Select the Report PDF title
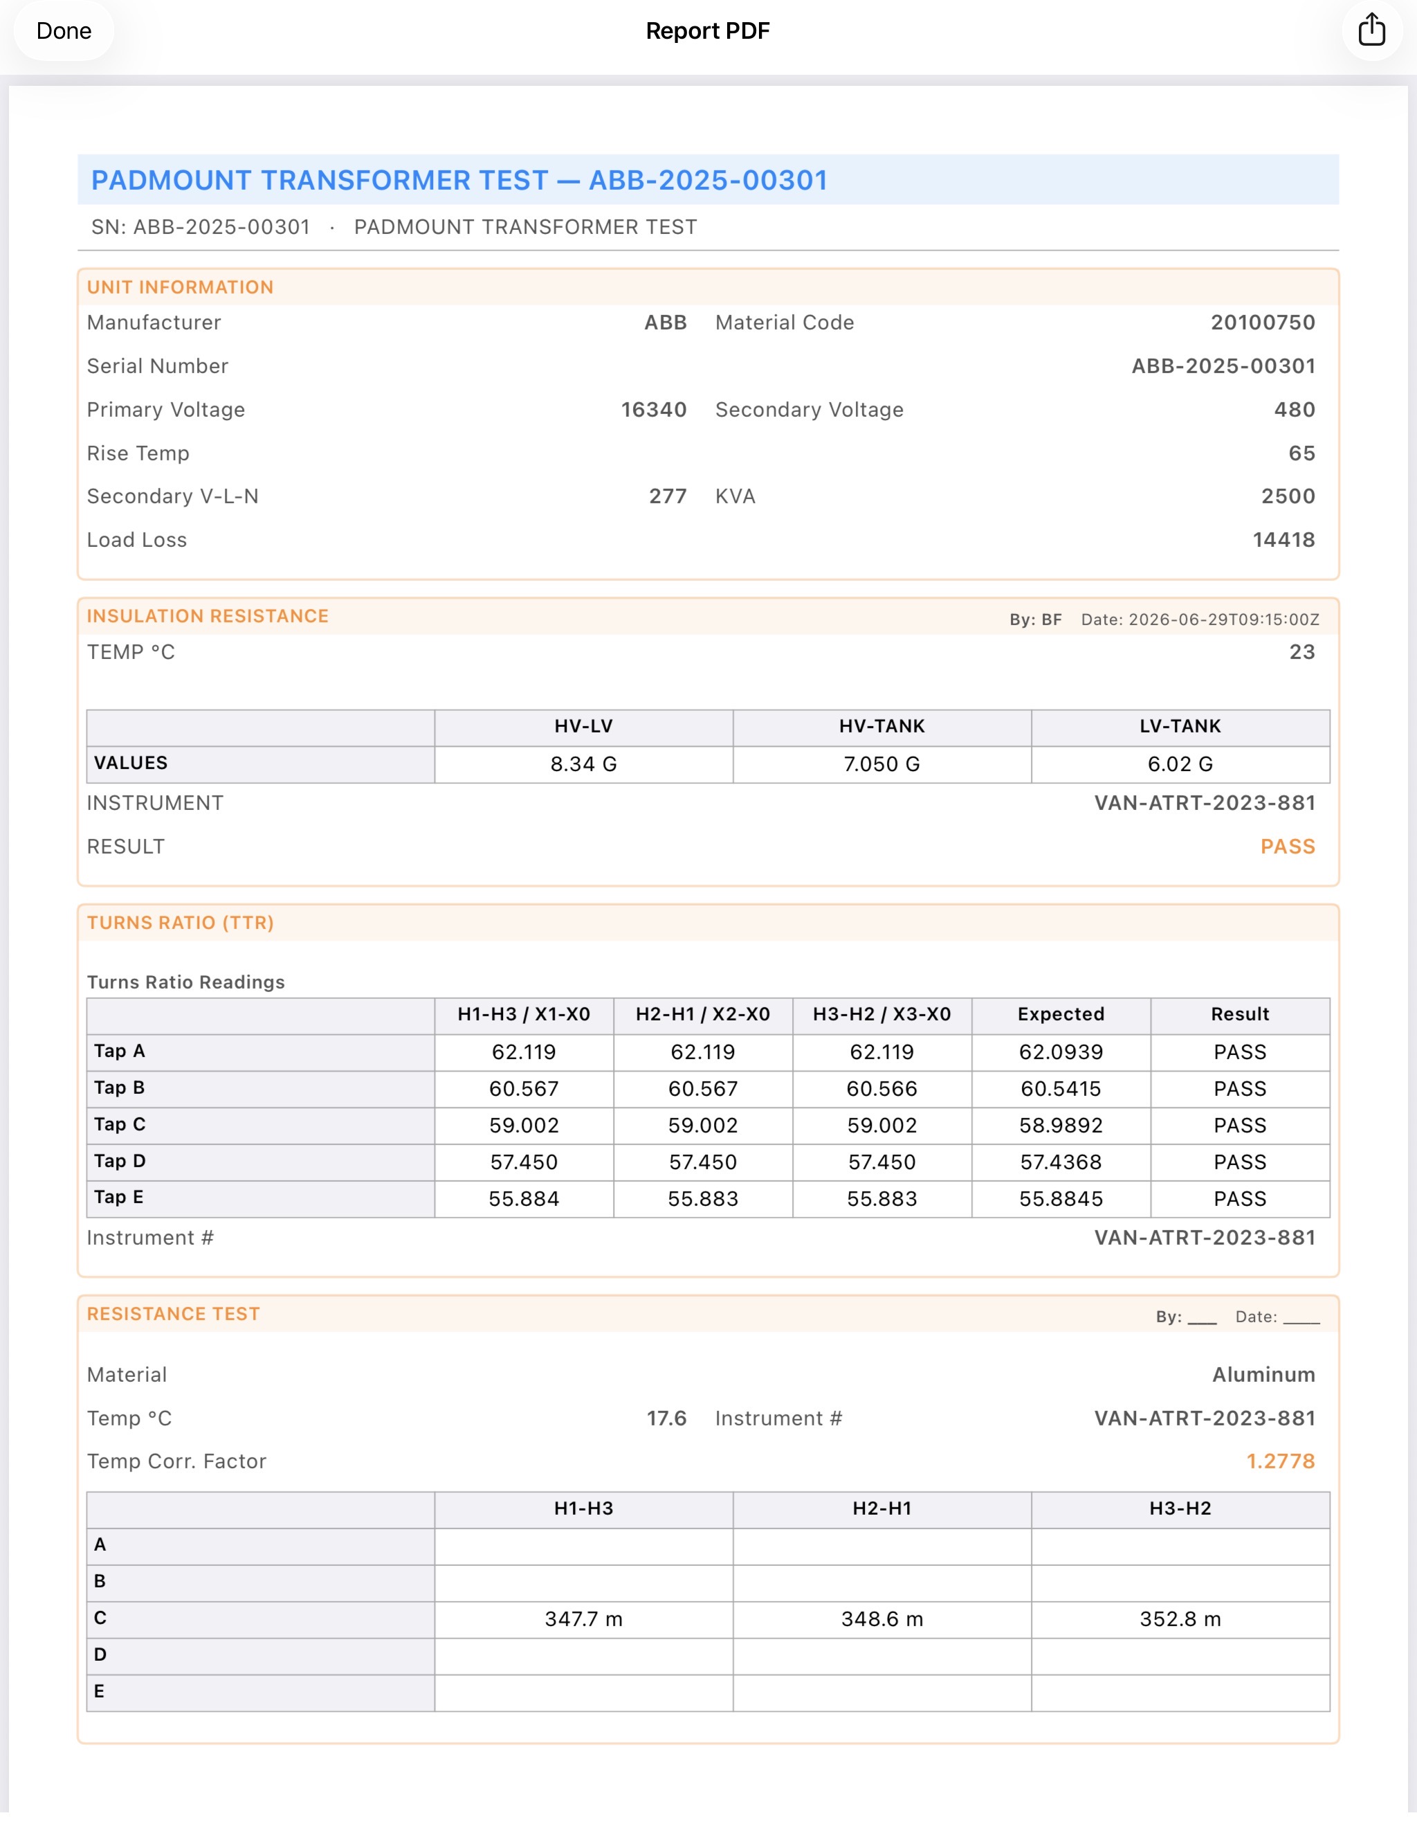 708,31
